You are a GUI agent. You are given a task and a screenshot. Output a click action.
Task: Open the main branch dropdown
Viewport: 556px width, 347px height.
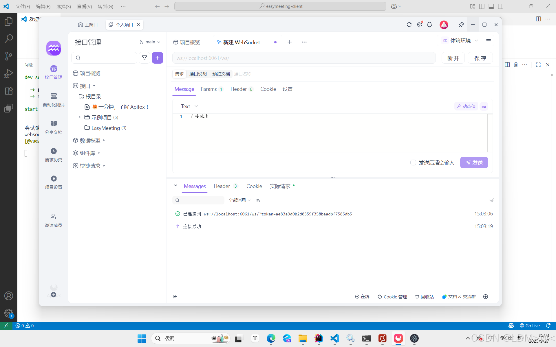click(x=150, y=42)
